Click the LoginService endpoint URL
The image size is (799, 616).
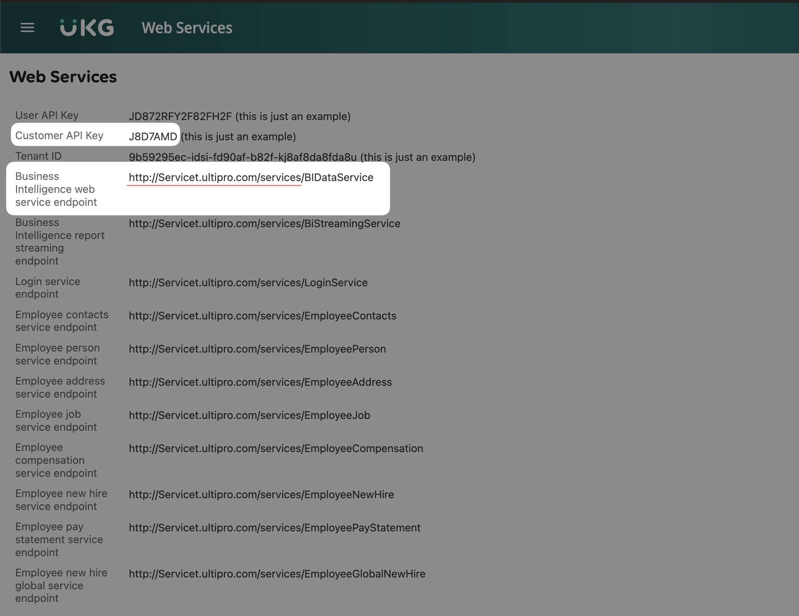248,282
